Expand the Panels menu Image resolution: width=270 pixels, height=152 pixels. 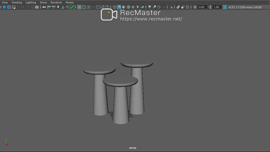point(70,2)
